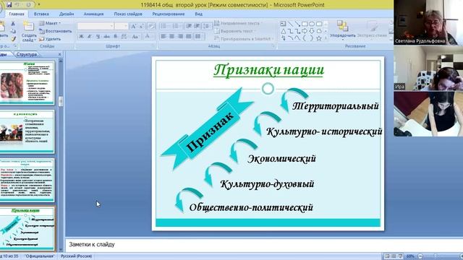Align text left
The height and width of the screenshot is (260, 463).
[163, 37]
